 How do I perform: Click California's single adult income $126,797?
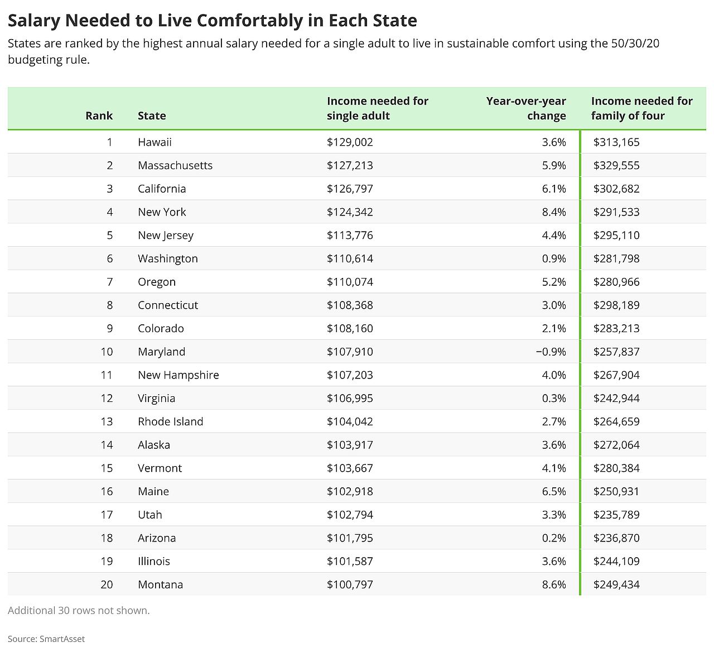[350, 189]
